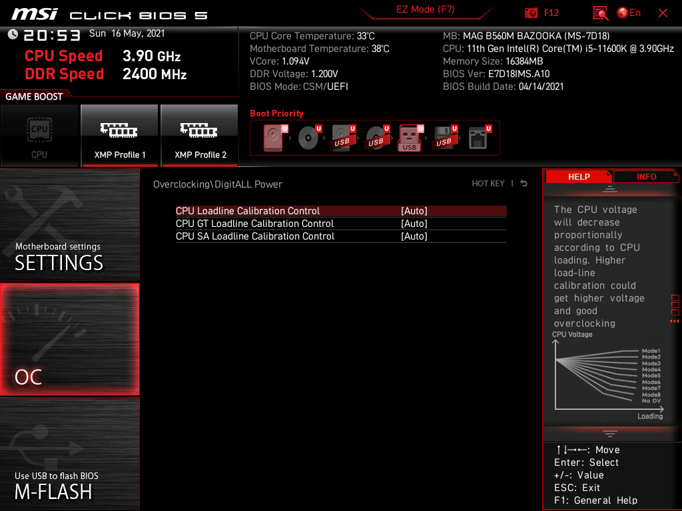Click the lower handle of the help panel

coord(610,433)
